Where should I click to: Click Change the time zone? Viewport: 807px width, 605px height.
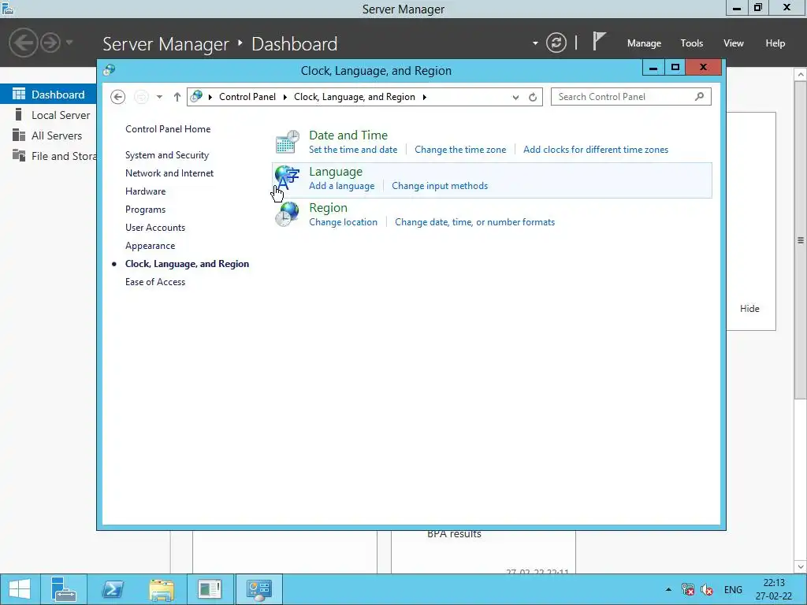pyautogui.click(x=460, y=150)
